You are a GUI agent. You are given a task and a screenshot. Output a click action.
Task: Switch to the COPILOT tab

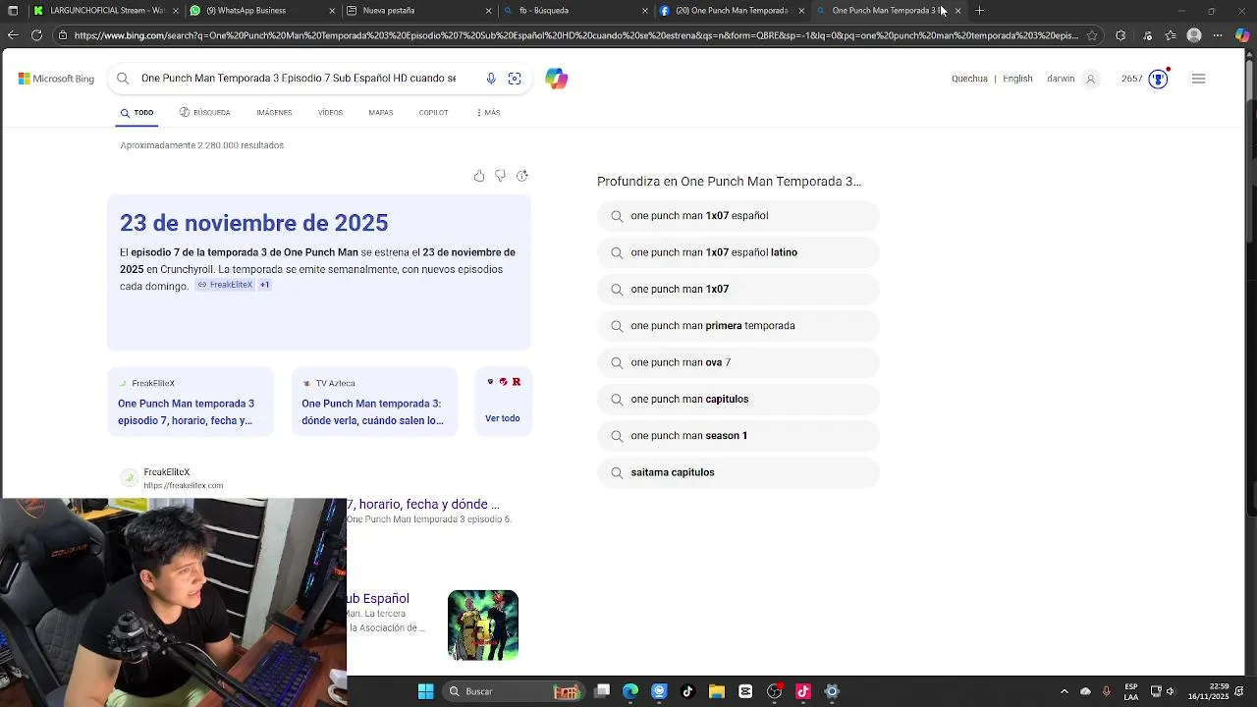433,113
